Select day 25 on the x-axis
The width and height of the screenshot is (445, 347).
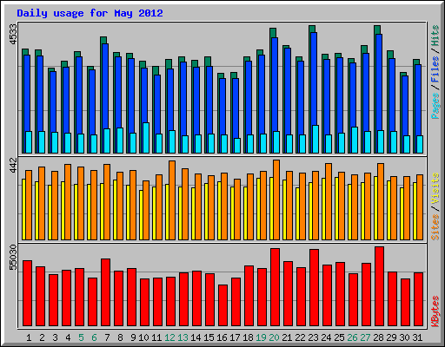[339, 337]
